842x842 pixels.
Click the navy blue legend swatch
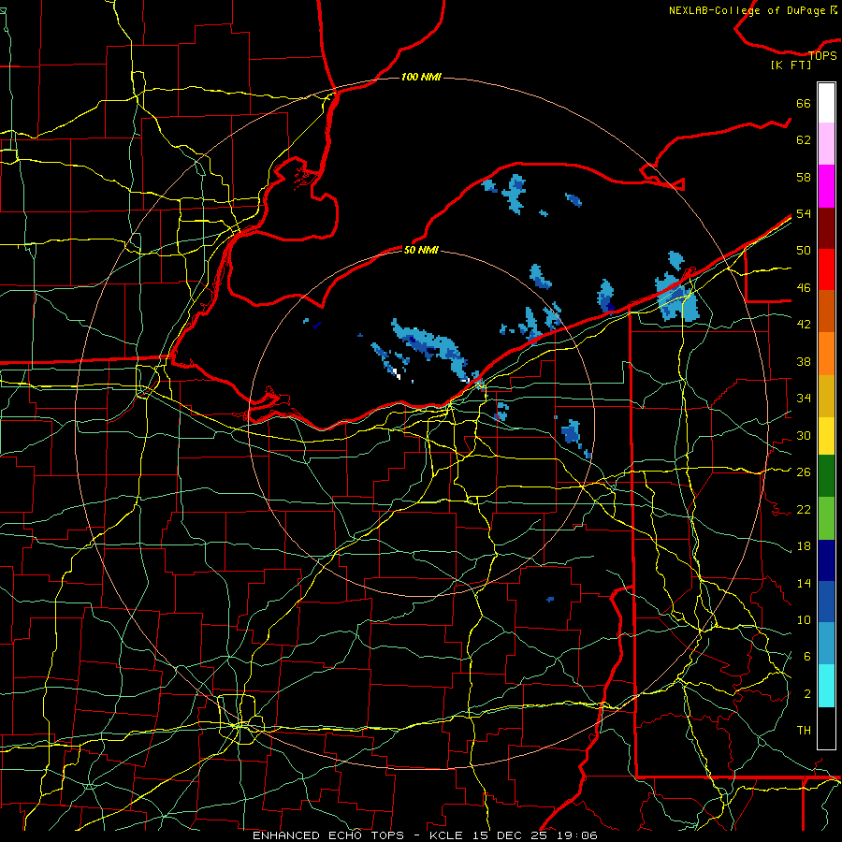(826, 560)
